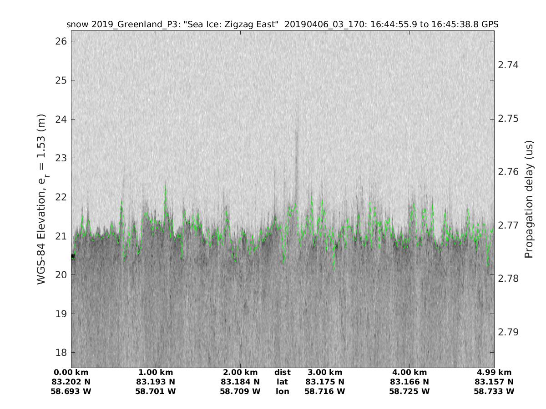Click the 4.99 km distance label

494,373
